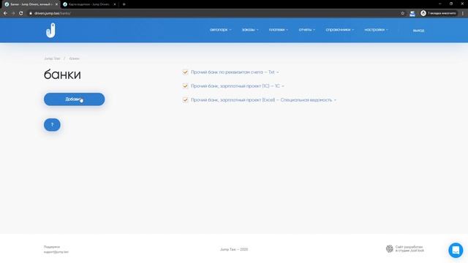
Task: Click 'Jump Taxi – 2020' footer text
Action: (x=234, y=249)
